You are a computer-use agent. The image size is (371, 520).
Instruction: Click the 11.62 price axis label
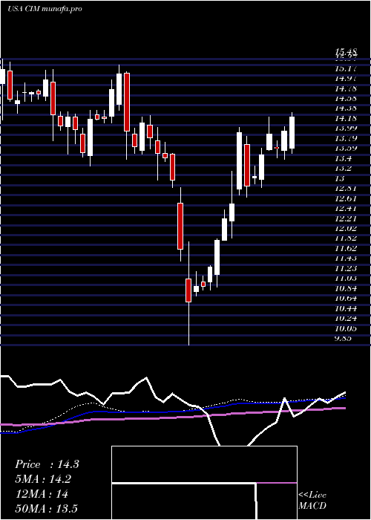pos(346,248)
